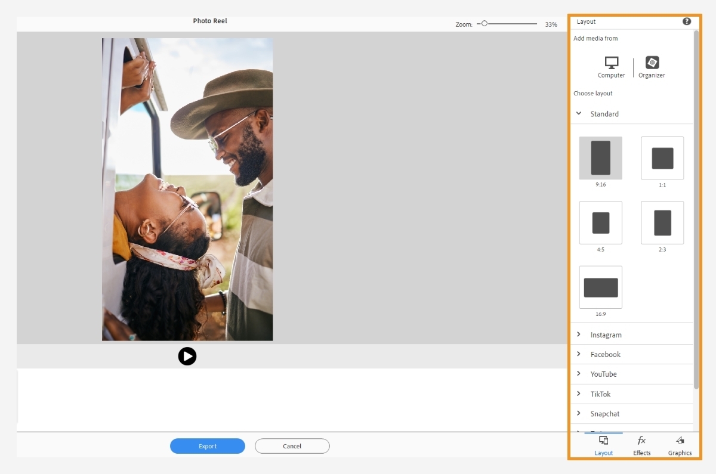Adjust the Zoom slider
The height and width of the screenshot is (474, 716).
point(486,24)
